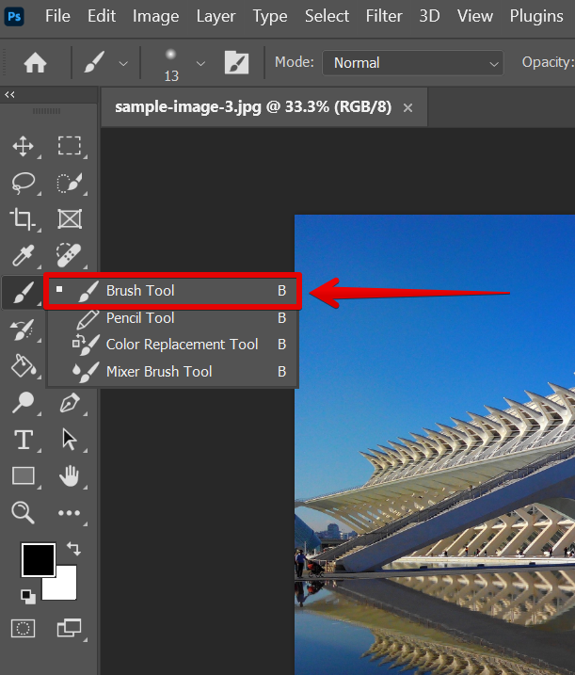The image size is (575, 675).
Task: Select the Path Selection arrow tool
Action: pos(70,440)
